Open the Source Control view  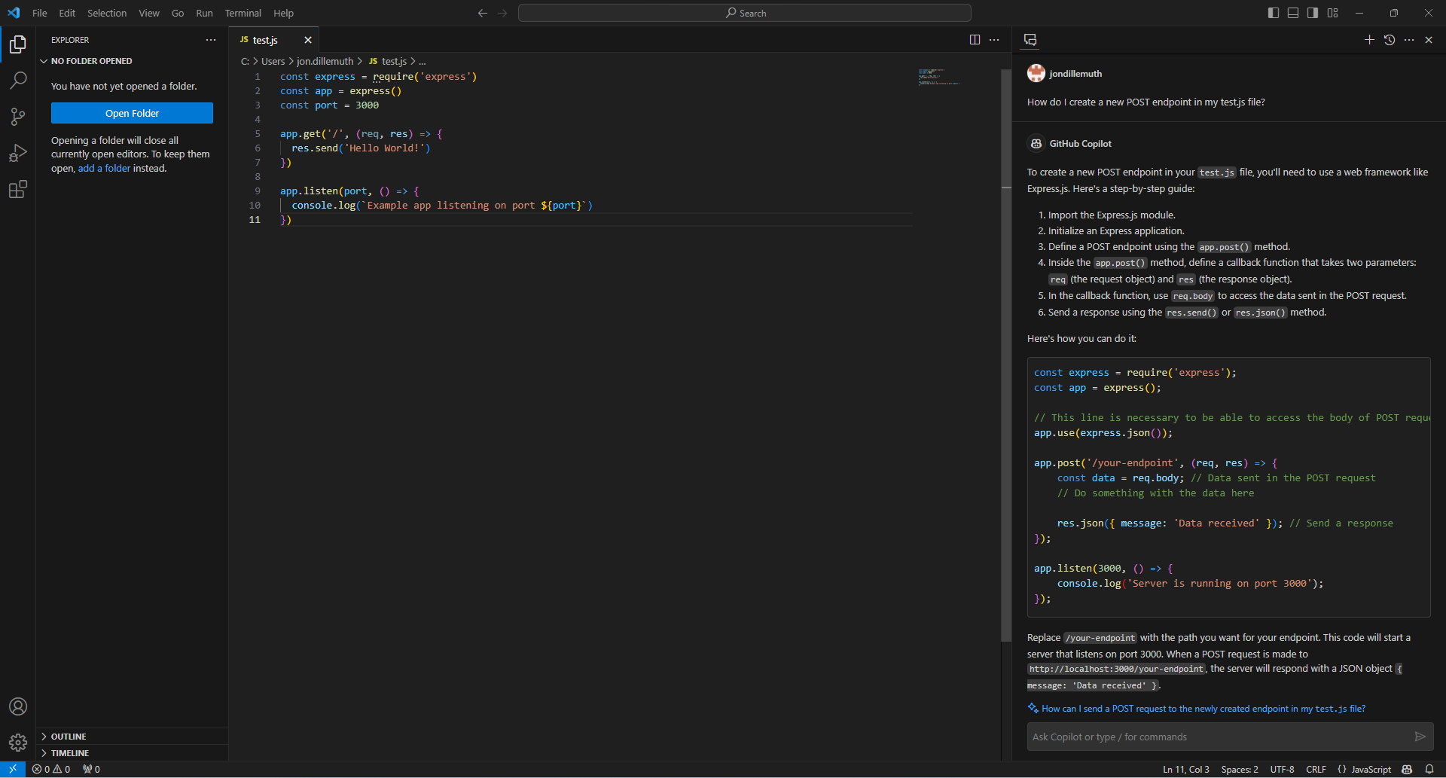pyautogui.click(x=18, y=117)
